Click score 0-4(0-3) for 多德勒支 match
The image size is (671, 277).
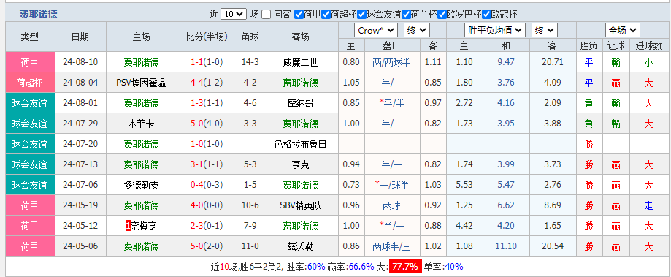point(207,185)
